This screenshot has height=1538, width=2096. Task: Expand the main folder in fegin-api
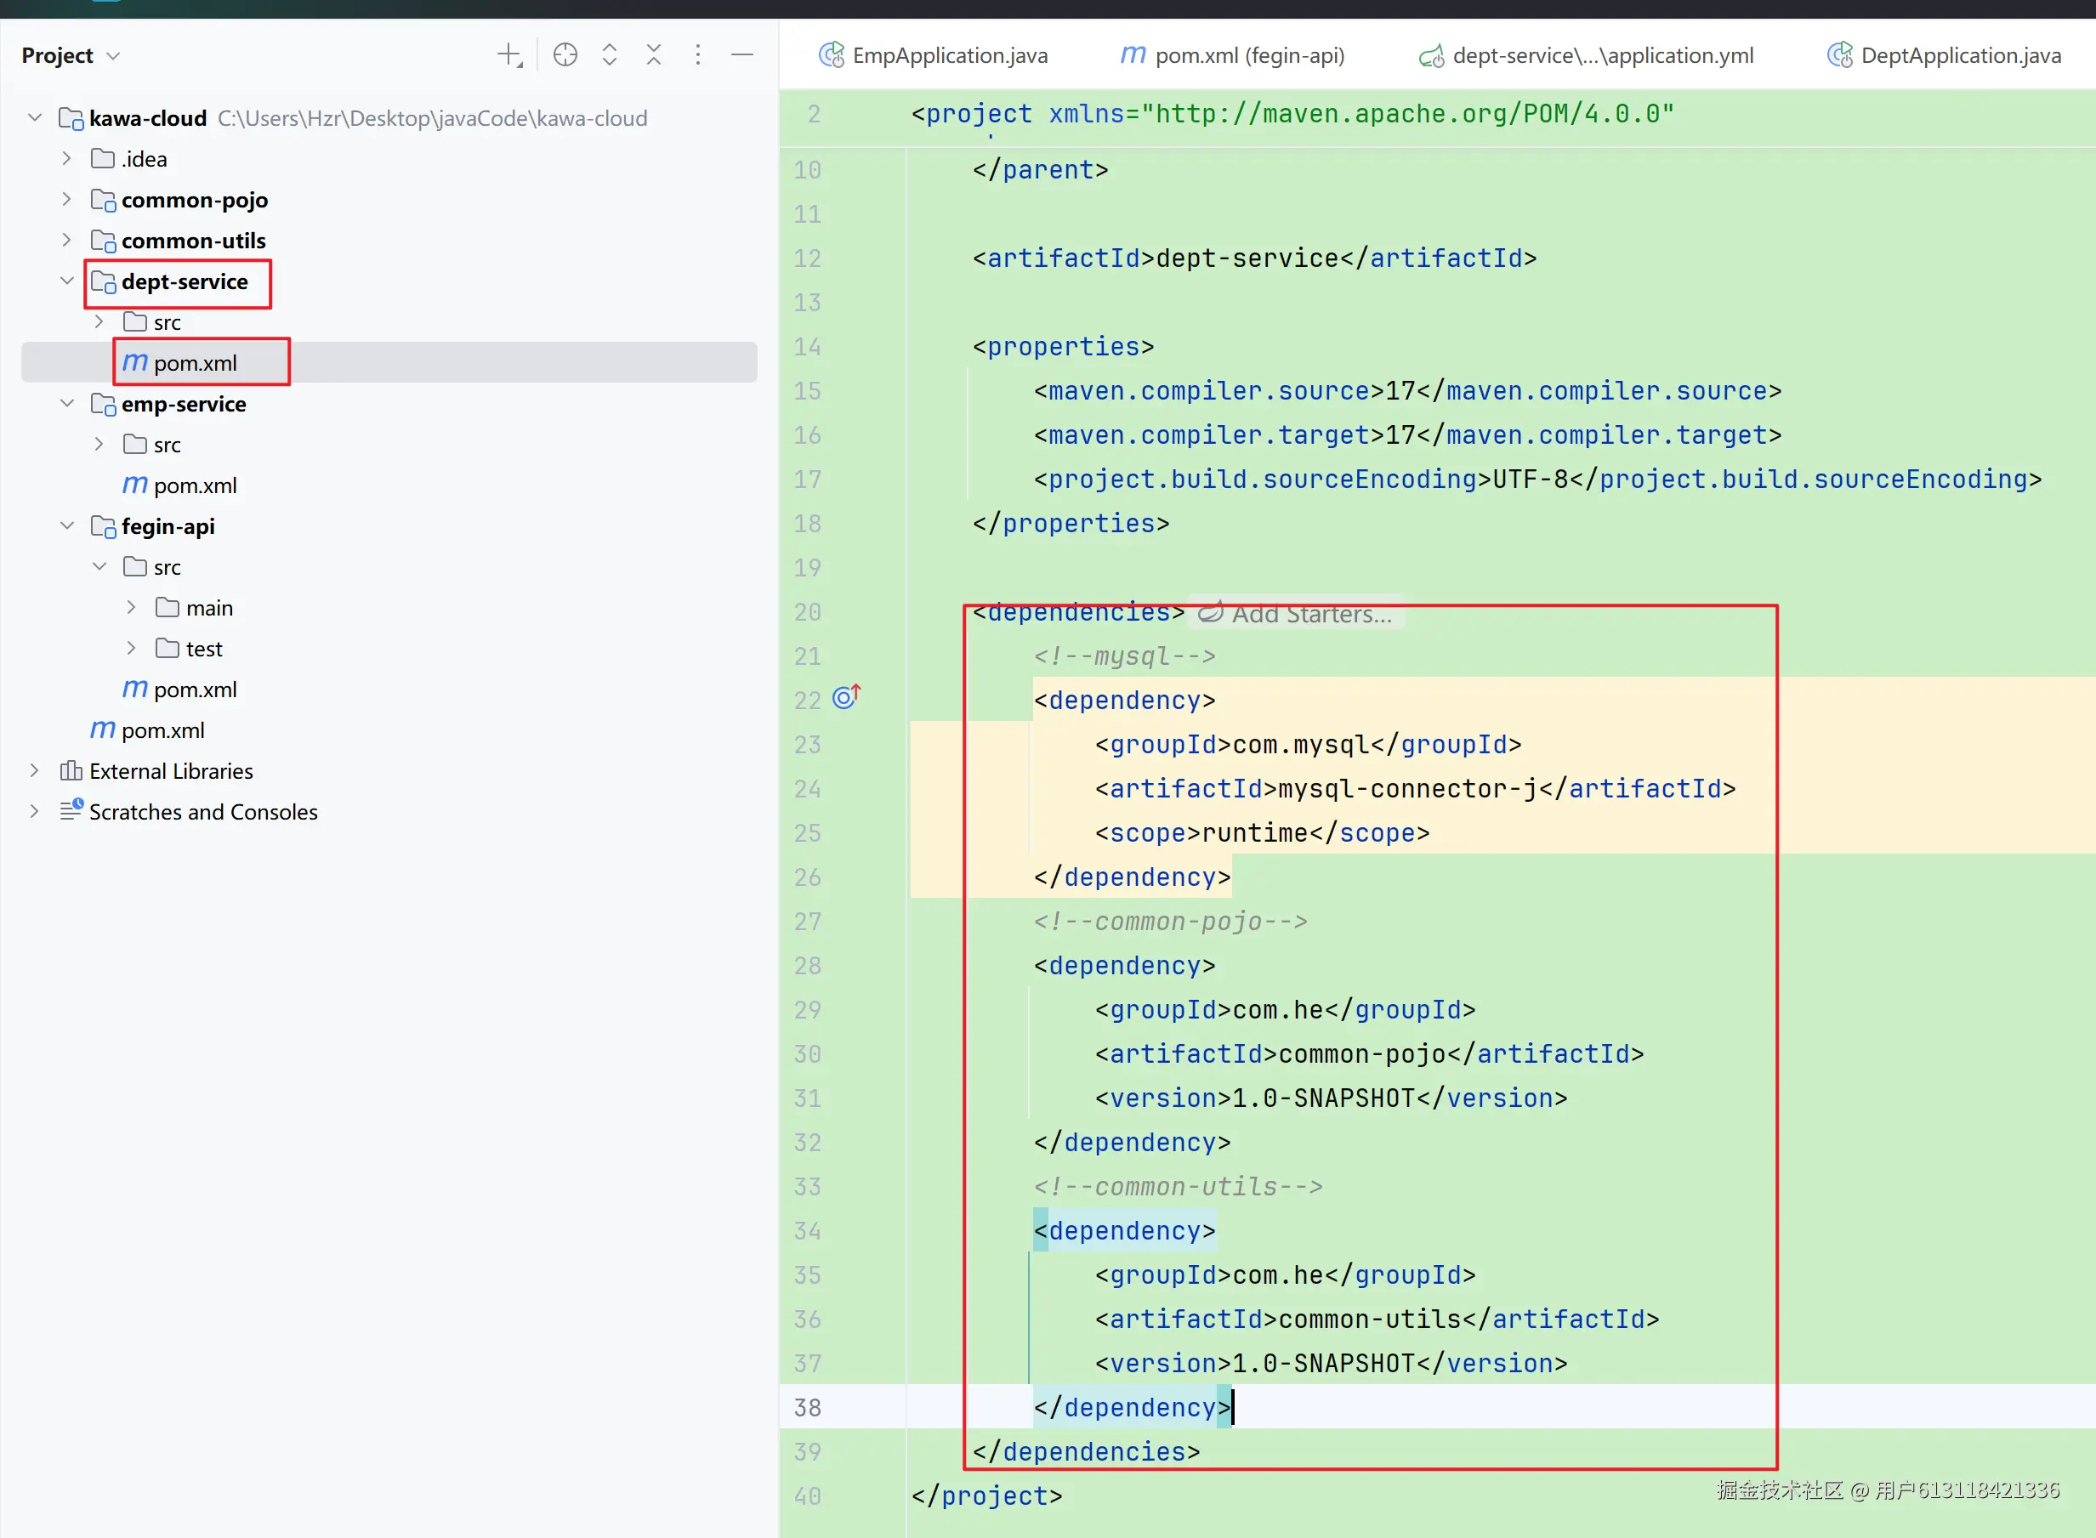pyautogui.click(x=131, y=608)
